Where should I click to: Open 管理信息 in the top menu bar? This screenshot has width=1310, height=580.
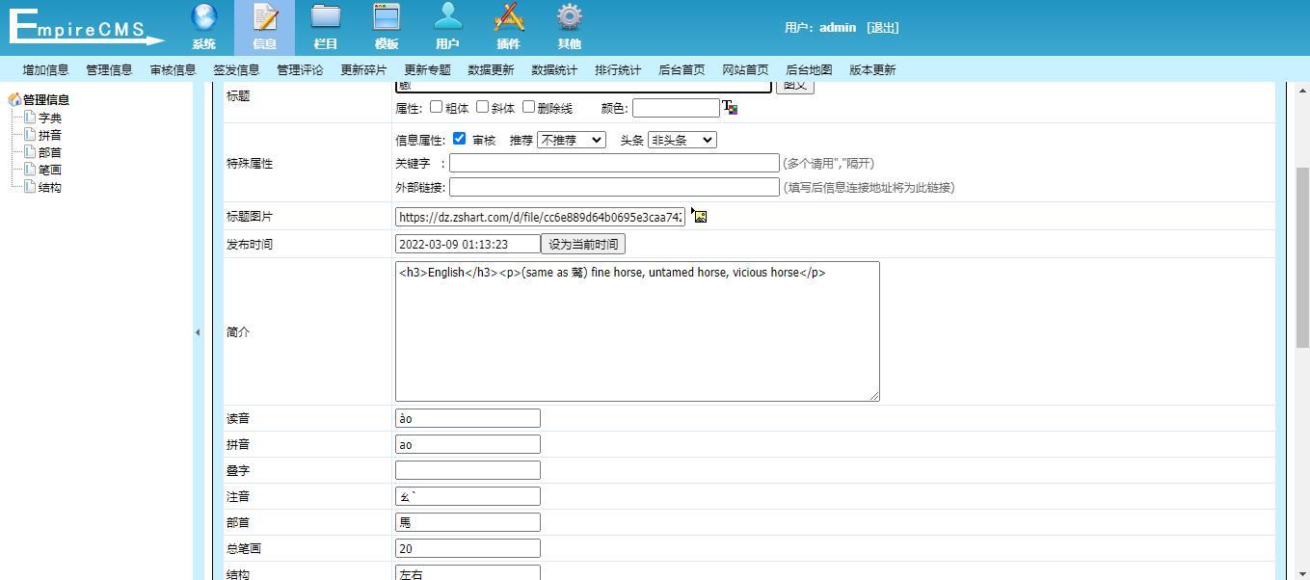tap(109, 69)
